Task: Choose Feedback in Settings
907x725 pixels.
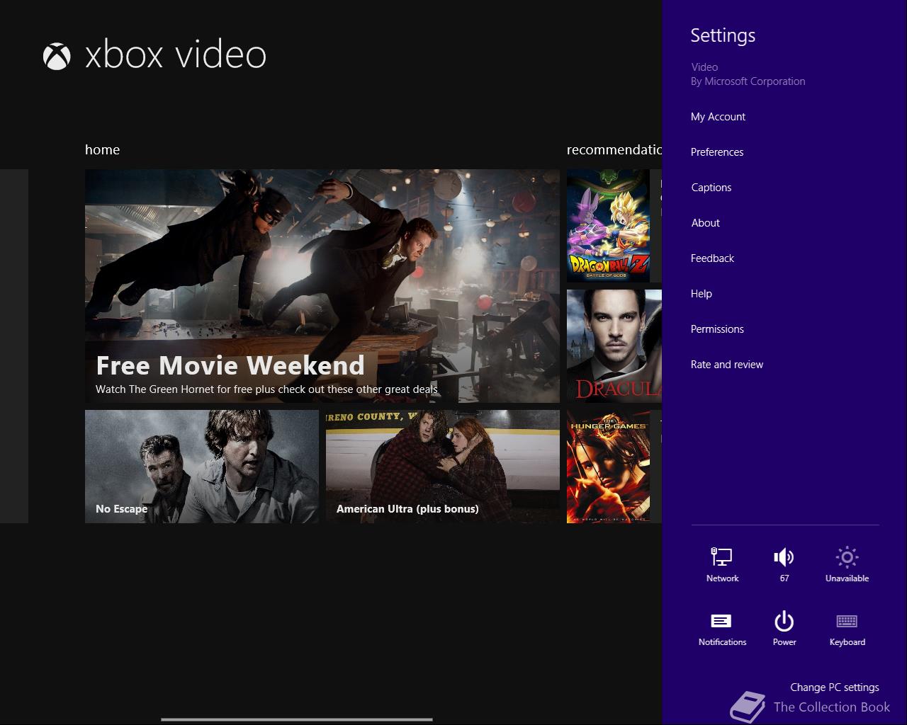Action: pos(712,258)
